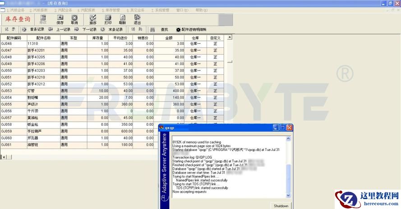401x209 pixels.
Task: Click the 600.00 average price cell
Action: 120,132
